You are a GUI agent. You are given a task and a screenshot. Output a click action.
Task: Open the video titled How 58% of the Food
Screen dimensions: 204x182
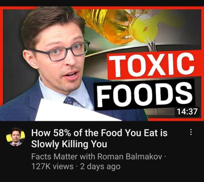99,138
